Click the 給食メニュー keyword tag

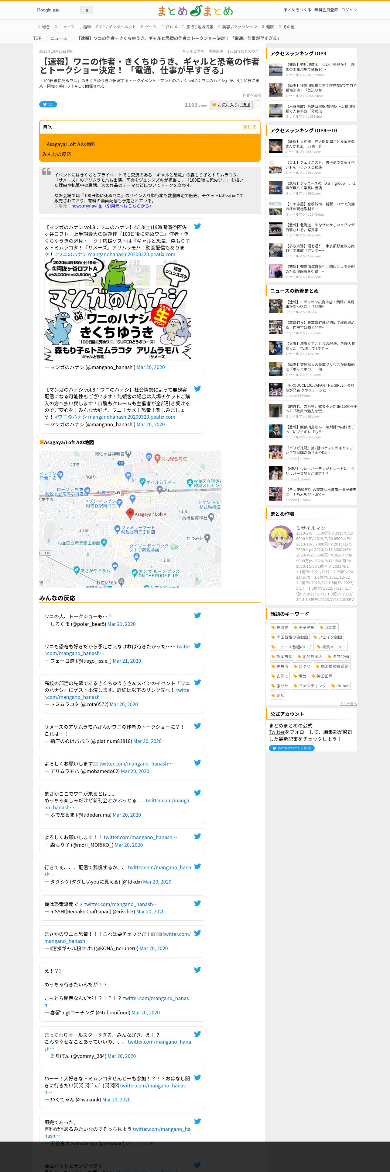tap(331, 647)
